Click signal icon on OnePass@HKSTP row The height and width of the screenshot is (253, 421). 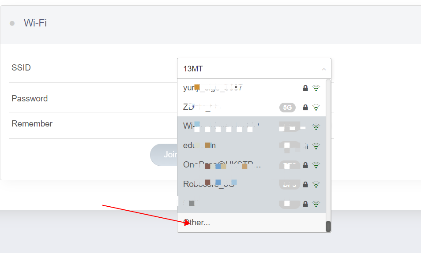[x=316, y=165]
